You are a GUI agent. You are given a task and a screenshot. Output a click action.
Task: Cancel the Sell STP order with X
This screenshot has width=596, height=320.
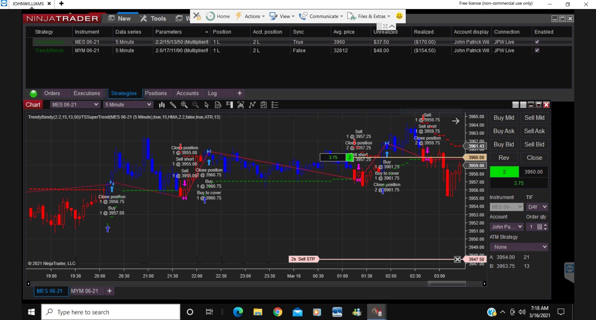457,259
